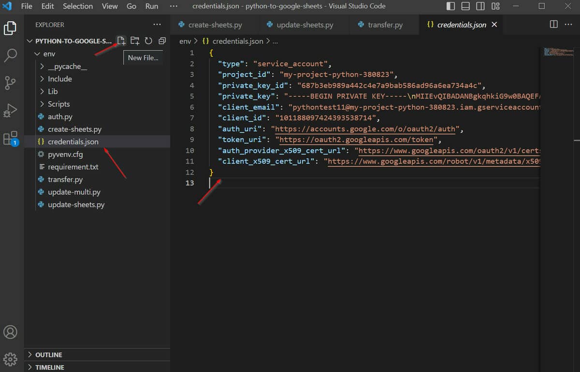The width and height of the screenshot is (580, 372).
Task: Open the editor more actions menu
Action: [568, 24]
